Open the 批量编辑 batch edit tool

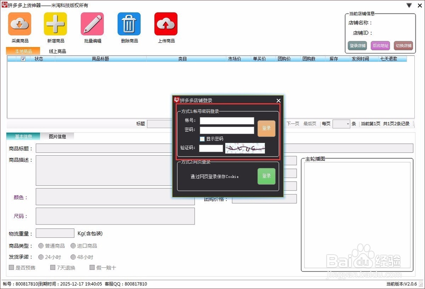(92, 24)
